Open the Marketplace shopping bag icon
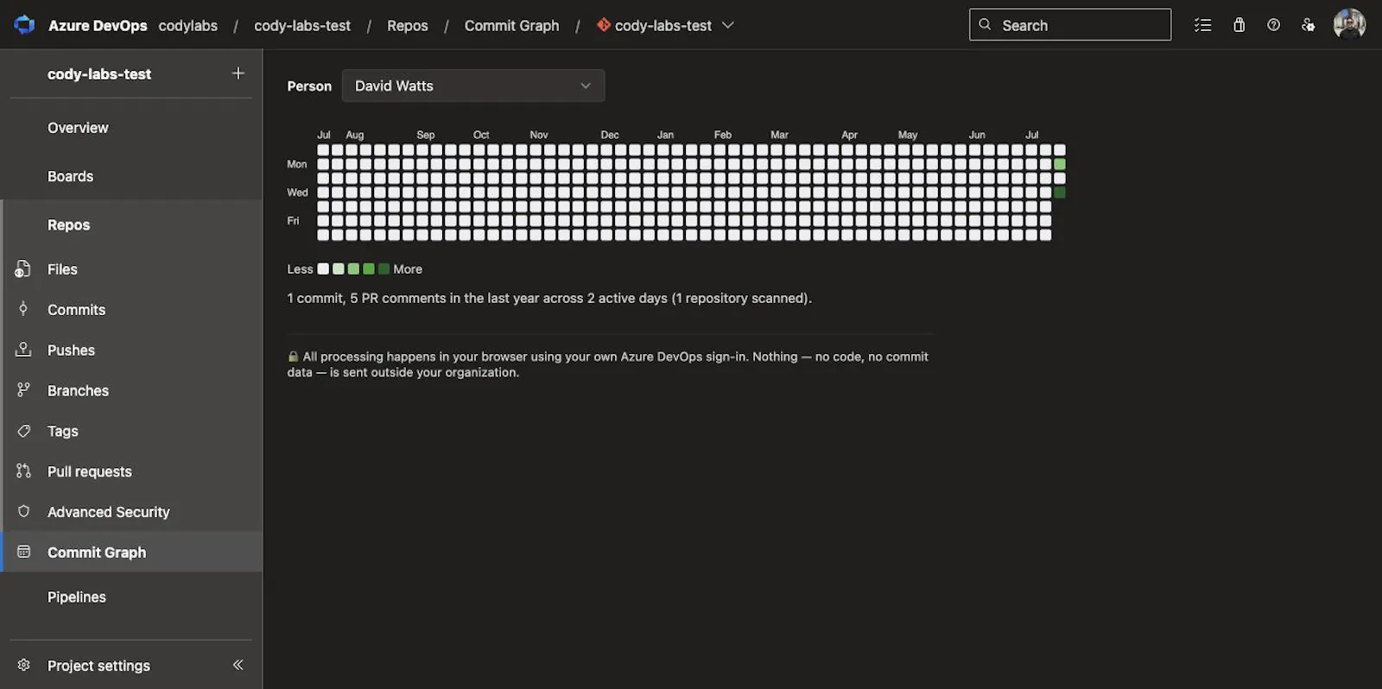 click(x=1239, y=25)
